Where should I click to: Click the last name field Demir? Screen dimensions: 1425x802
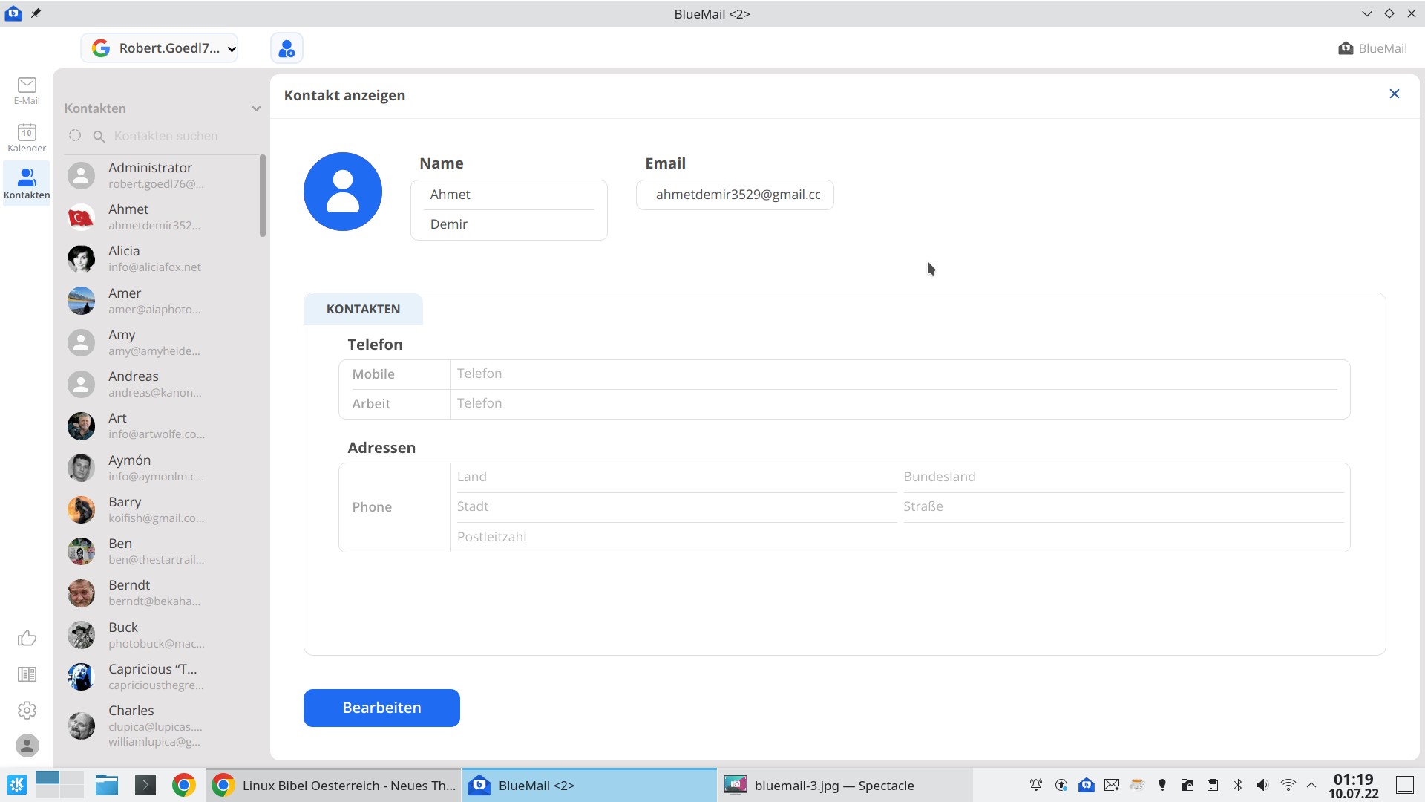click(x=509, y=224)
